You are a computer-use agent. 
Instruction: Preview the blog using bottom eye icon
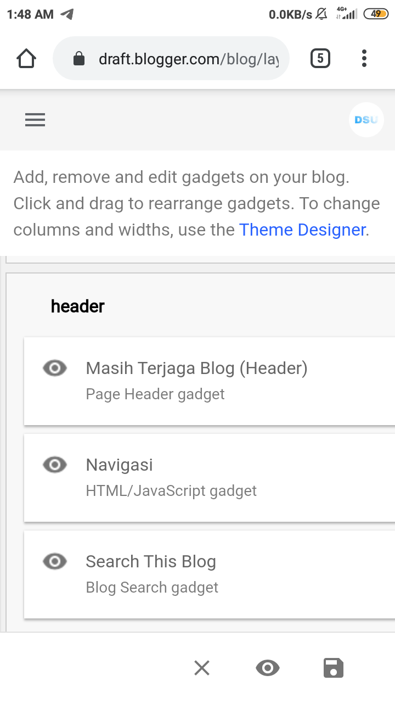[268, 668]
